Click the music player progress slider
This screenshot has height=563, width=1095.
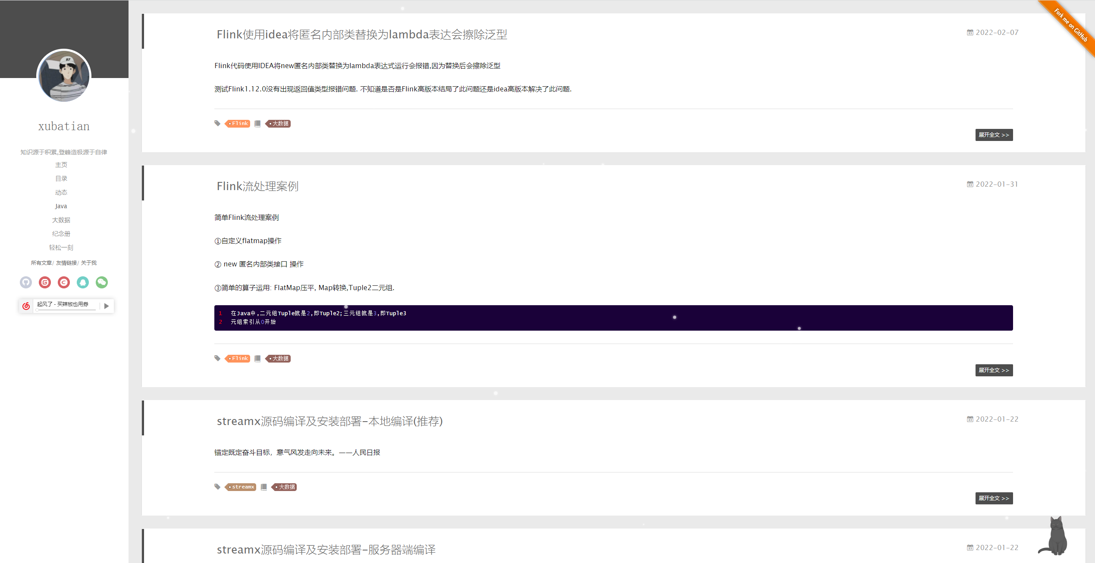point(66,310)
